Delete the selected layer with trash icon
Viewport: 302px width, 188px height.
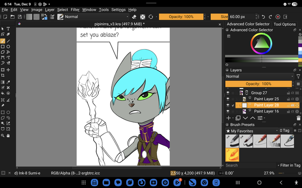[x=299, y=118]
